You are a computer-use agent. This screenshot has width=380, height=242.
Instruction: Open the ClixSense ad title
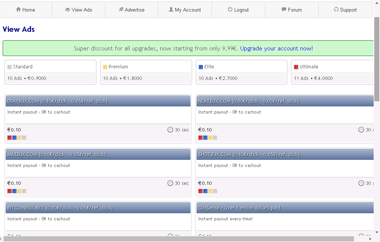pos(240,208)
